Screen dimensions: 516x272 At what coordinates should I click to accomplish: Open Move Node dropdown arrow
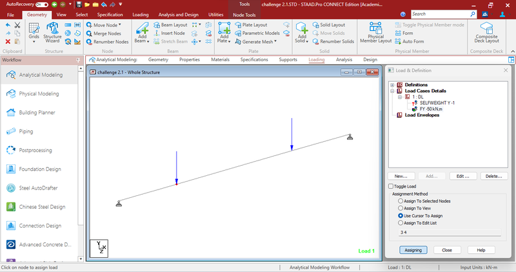click(x=120, y=24)
